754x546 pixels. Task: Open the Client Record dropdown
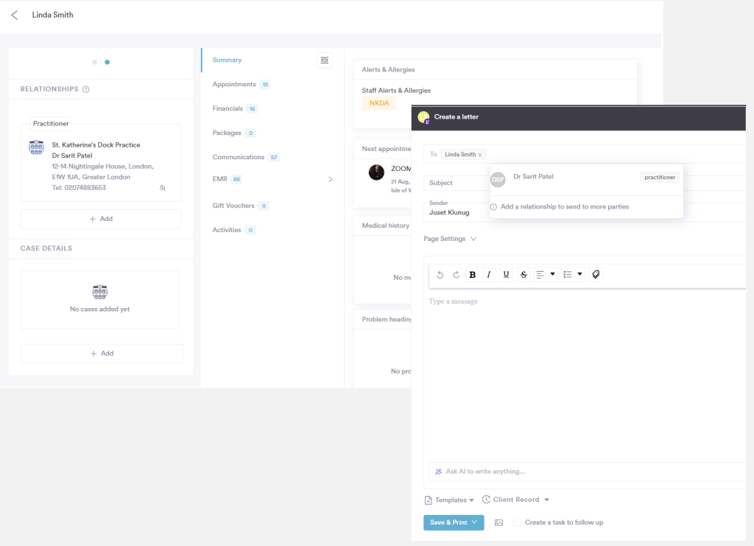pos(516,500)
